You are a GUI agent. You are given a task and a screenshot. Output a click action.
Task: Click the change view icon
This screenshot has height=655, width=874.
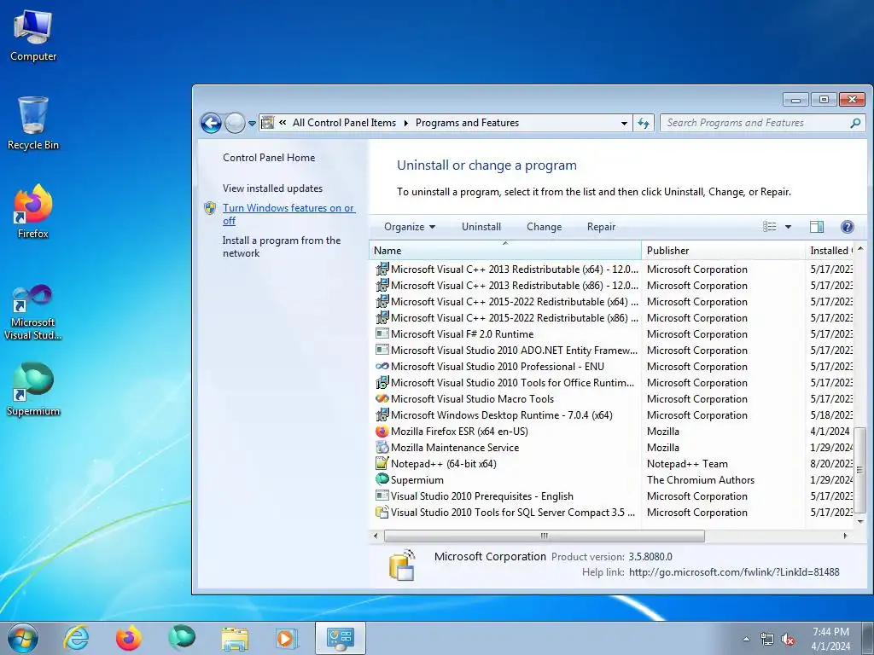point(770,227)
